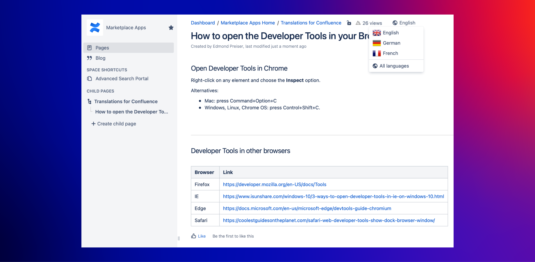Click the Confluence space logo

pyautogui.click(x=95, y=28)
